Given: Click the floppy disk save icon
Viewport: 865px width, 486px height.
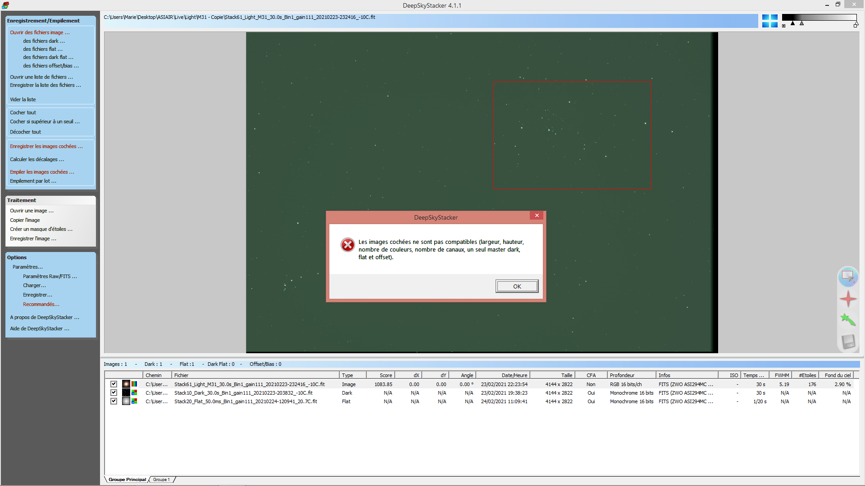Looking at the screenshot, I should click(x=847, y=342).
